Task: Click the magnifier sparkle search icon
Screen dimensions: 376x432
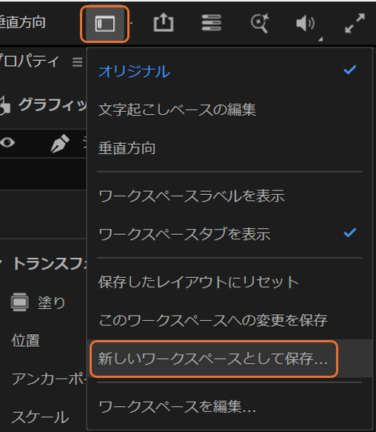Action: [x=260, y=23]
